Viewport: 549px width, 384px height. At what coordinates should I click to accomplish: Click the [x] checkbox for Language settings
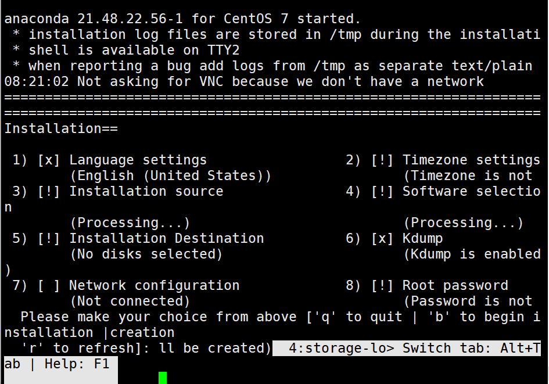point(49,160)
